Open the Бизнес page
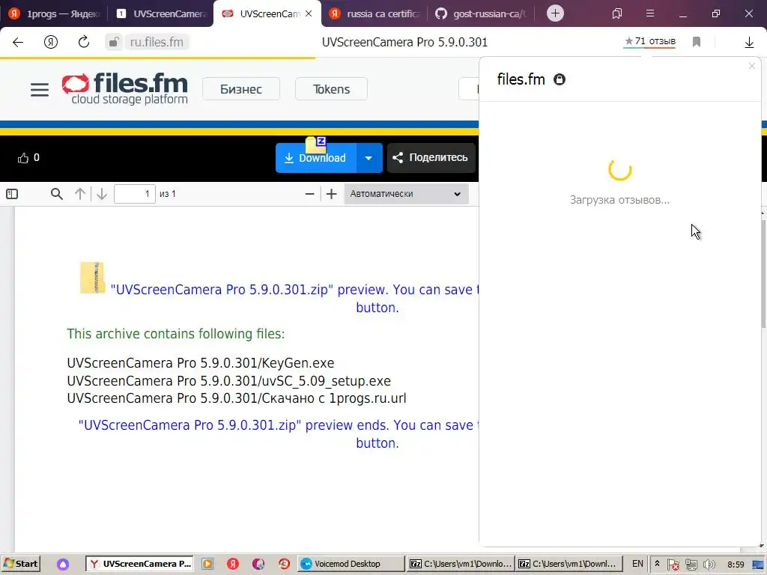 coord(241,89)
